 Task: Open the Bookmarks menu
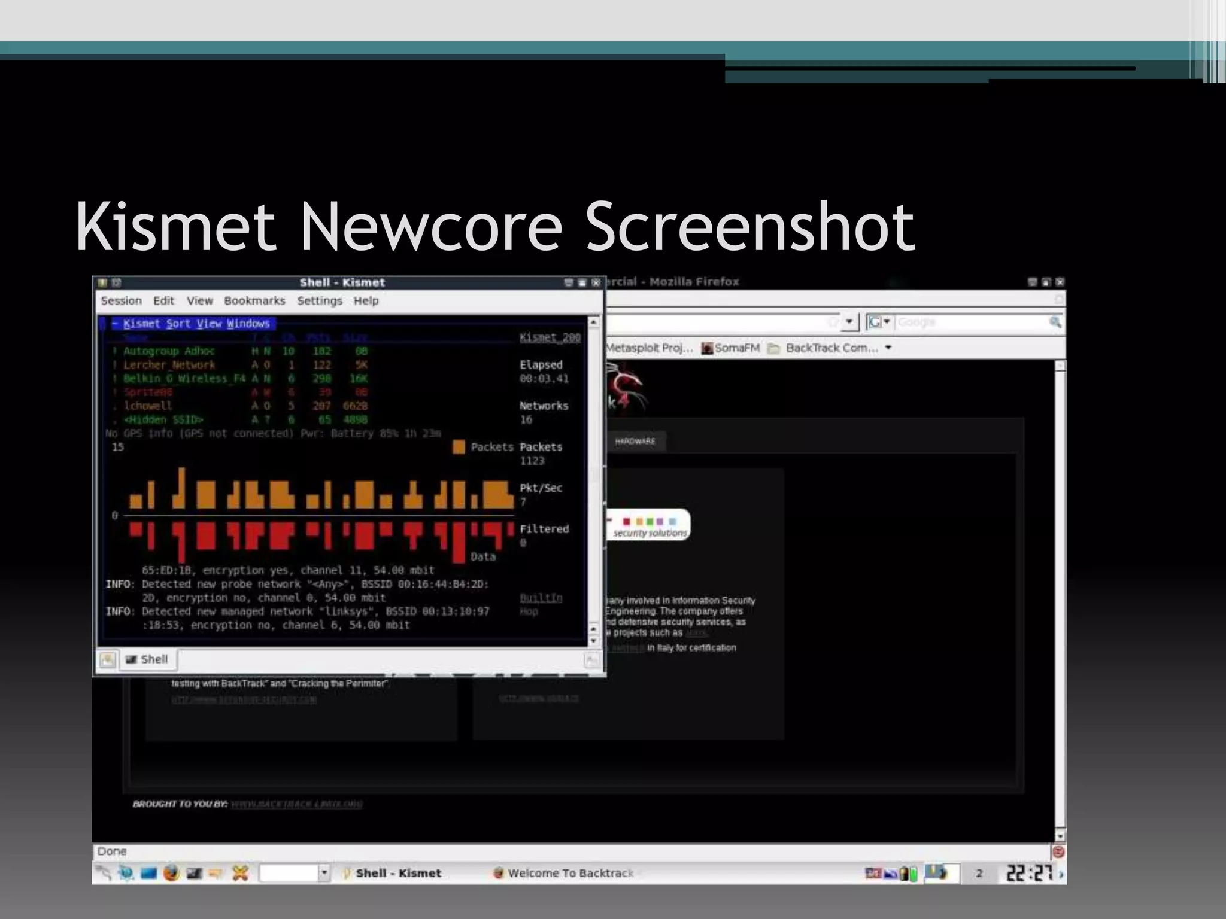tap(254, 301)
